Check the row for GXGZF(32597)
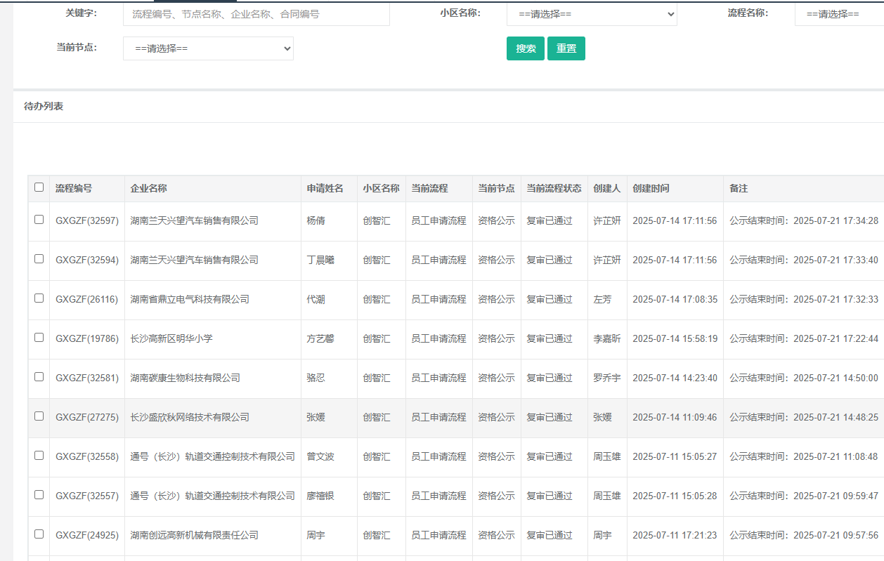 point(39,220)
